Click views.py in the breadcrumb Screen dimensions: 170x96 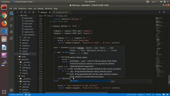50,16
